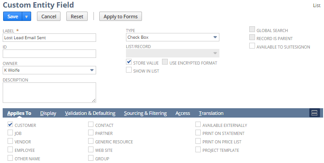Image resolution: width=324 pixels, height=163 pixels.
Task: Check the Contact checkbox
Action: 91,124
